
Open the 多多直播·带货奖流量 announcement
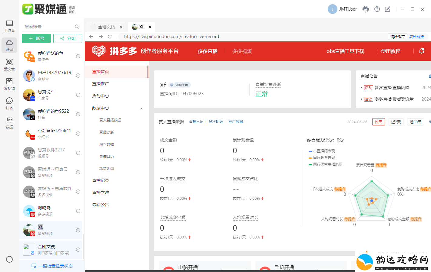click(x=394, y=99)
